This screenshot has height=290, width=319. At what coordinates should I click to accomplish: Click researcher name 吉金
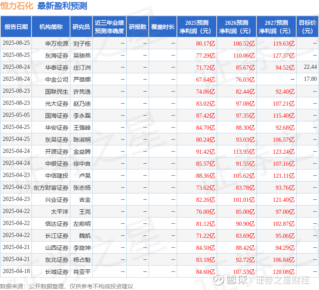pyautogui.click(x=85, y=200)
